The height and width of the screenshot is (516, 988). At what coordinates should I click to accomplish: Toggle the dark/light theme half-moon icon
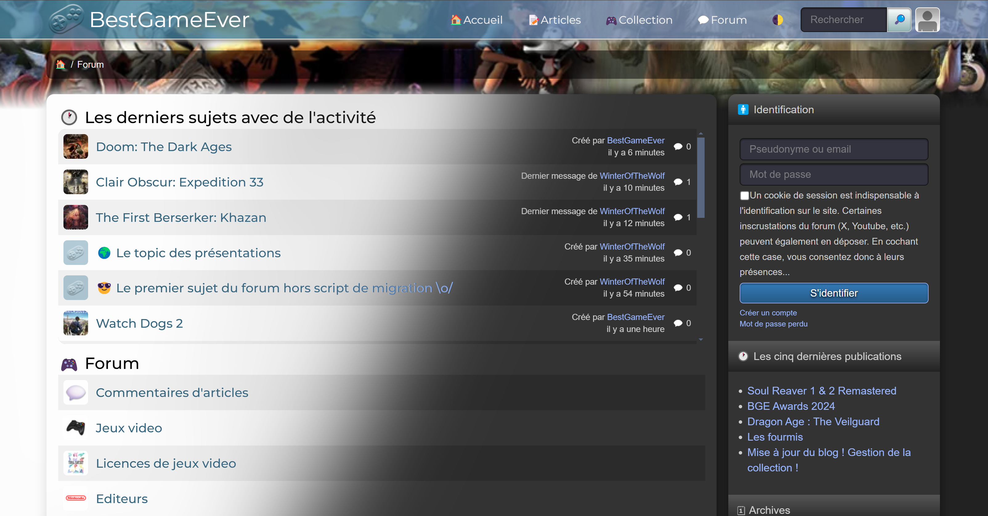pyautogui.click(x=778, y=20)
